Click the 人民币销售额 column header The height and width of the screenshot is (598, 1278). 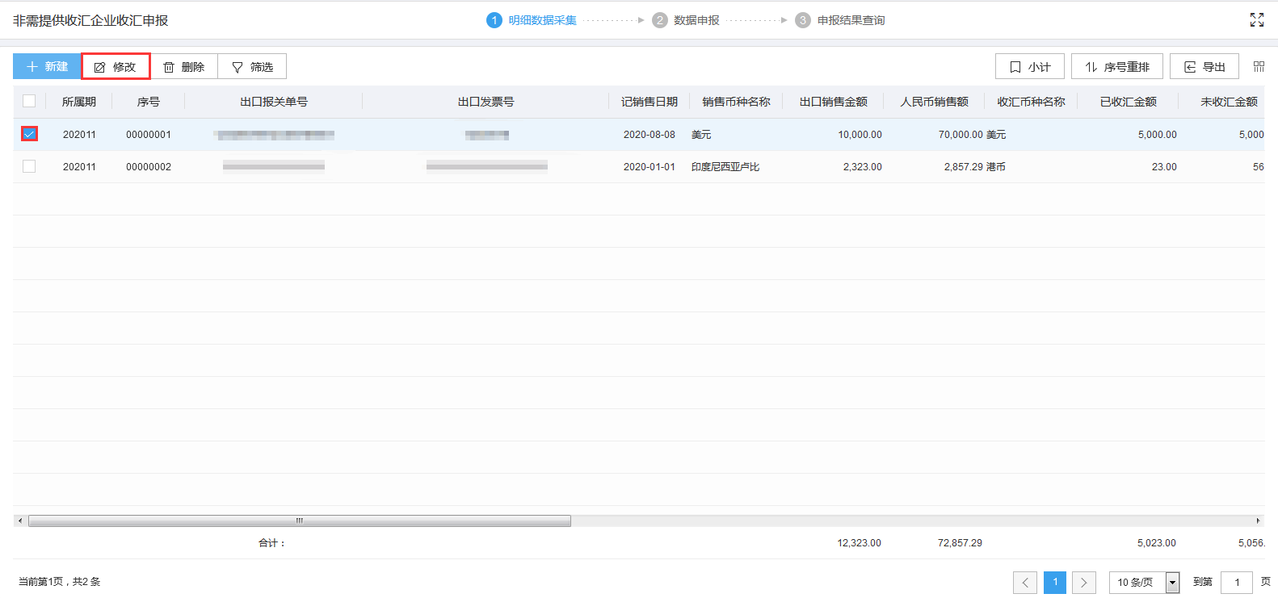(x=934, y=102)
